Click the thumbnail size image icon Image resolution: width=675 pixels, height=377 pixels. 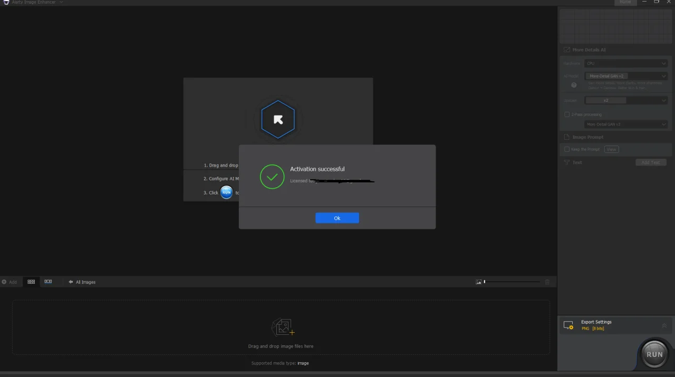click(x=479, y=282)
